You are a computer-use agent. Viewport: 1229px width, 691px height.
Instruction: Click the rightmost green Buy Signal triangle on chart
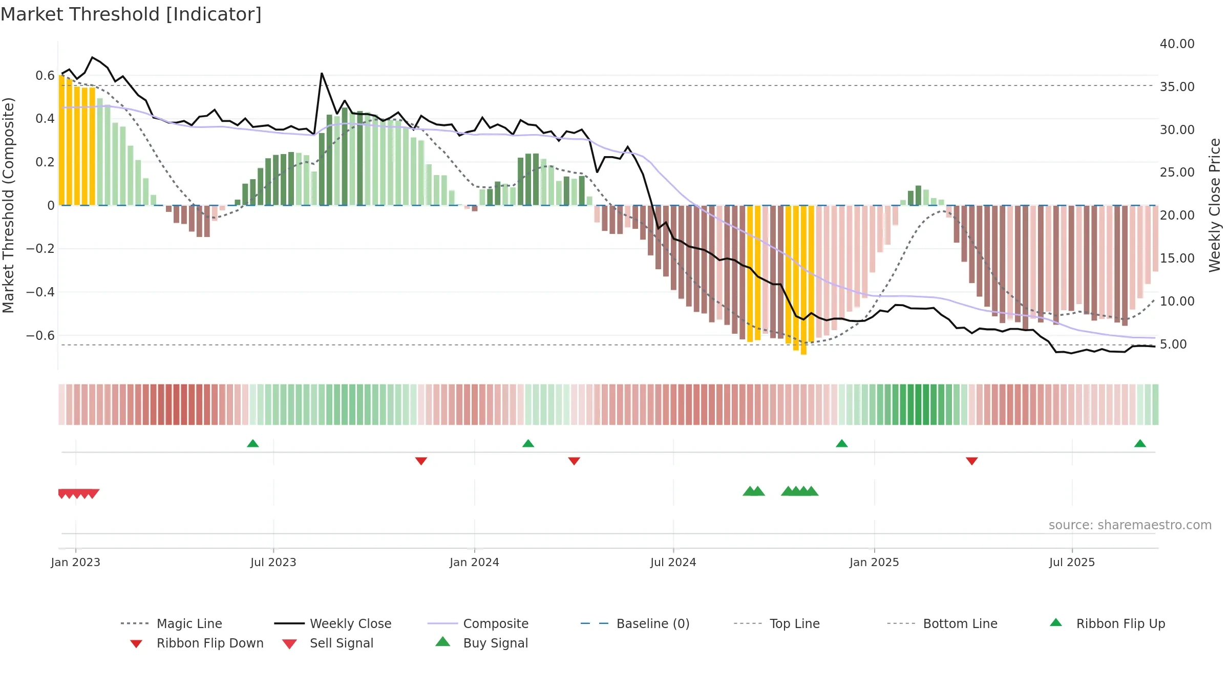(812, 491)
